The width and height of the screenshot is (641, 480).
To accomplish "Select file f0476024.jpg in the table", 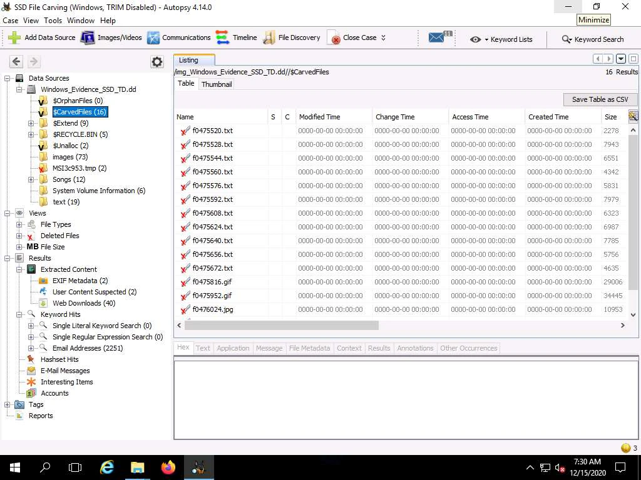I will (x=213, y=309).
